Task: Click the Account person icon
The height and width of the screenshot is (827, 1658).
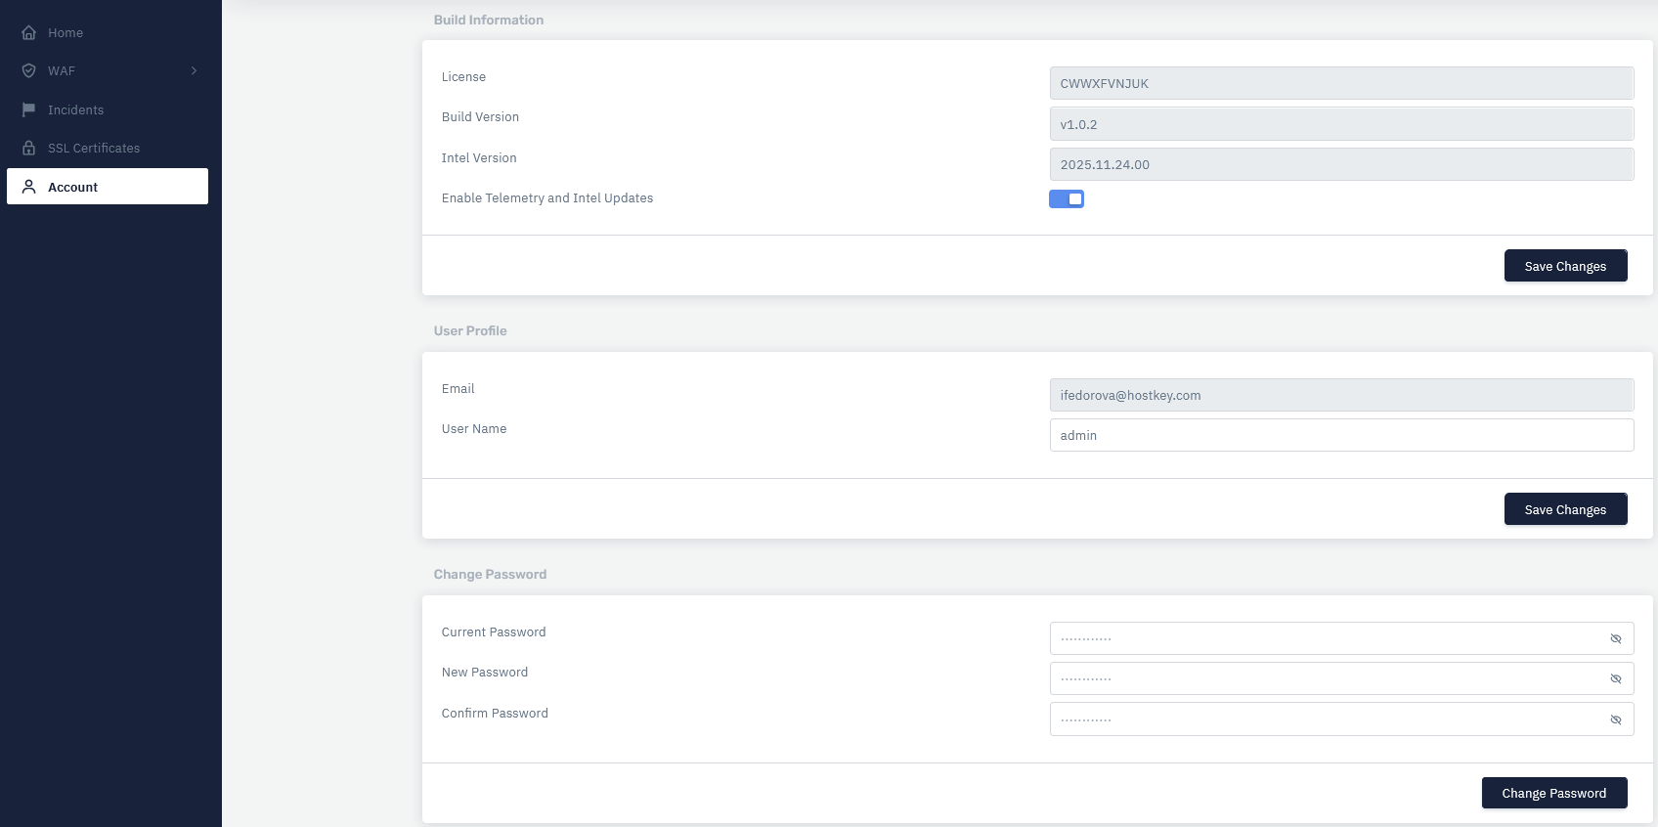Action: 29,187
